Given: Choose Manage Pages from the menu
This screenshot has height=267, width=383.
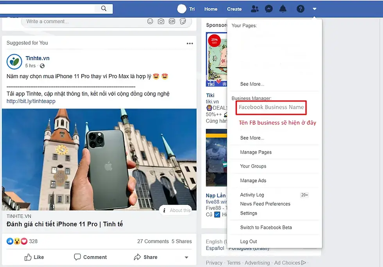Looking at the screenshot, I should pyautogui.click(x=256, y=152).
